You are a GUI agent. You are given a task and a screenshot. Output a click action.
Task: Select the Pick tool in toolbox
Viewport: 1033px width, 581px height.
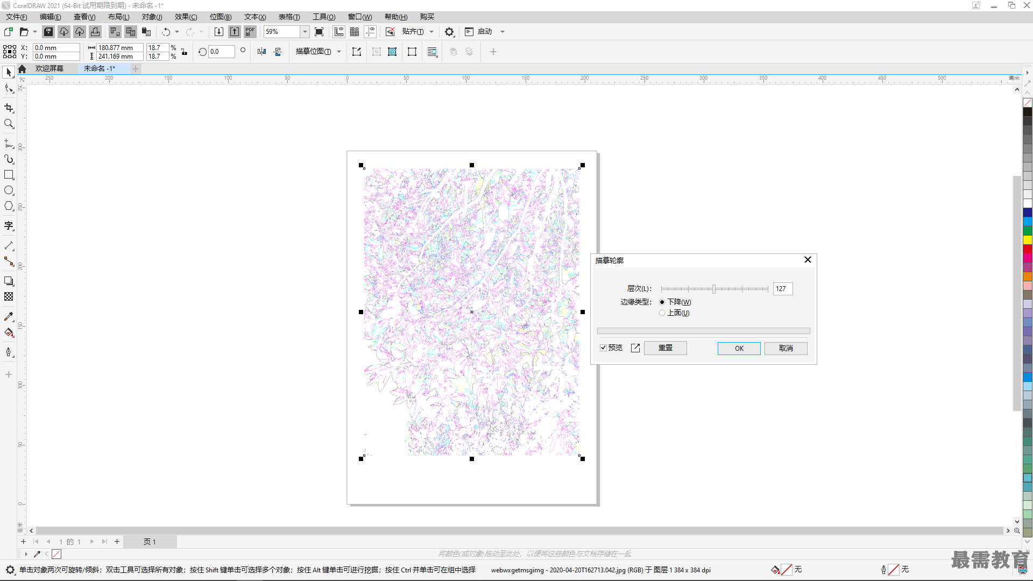pyautogui.click(x=9, y=72)
